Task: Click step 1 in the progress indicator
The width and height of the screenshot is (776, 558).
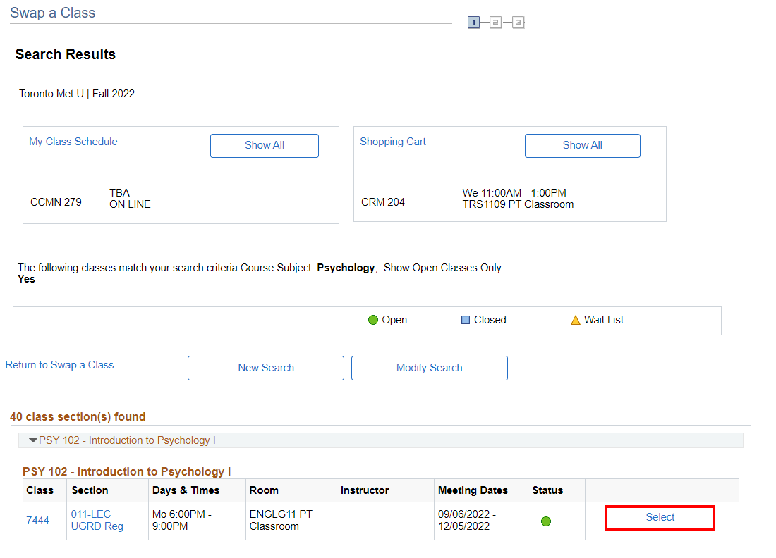Action: click(473, 23)
